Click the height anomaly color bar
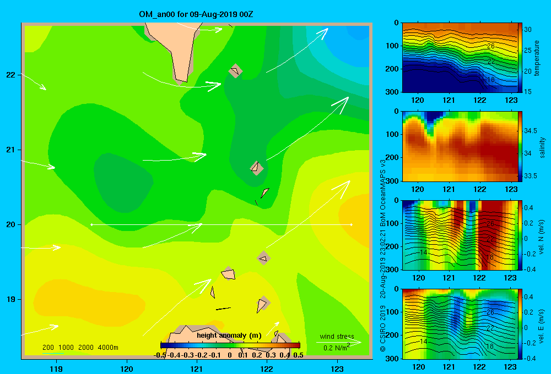Image resolution: width=551 pixels, height=374 pixels. click(x=230, y=345)
